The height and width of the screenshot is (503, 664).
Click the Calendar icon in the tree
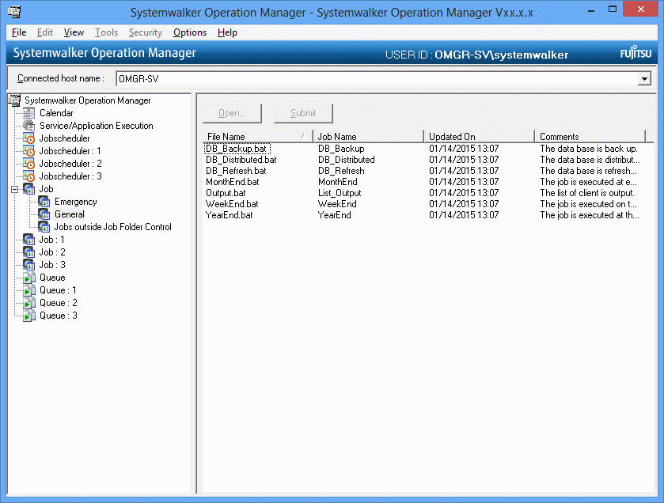pyautogui.click(x=29, y=113)
